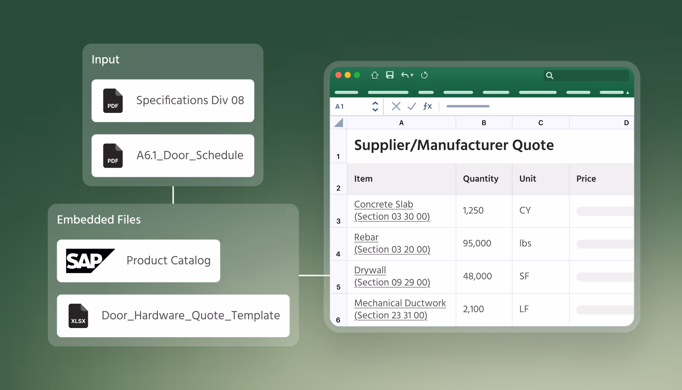Screen dimensions: 682x390
Task: Select row 3 header
Action: click(x=338, y=211)
